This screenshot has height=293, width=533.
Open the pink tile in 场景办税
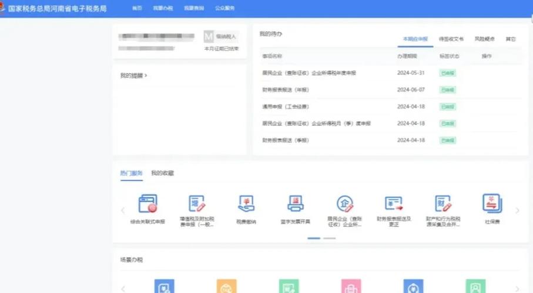tap(351, 286)
